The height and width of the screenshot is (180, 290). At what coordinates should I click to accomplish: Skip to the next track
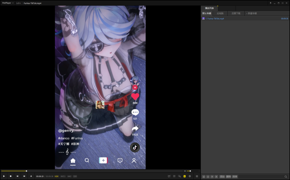pos(24,176)
